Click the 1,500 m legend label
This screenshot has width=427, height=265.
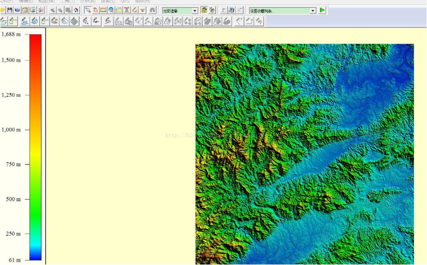11,60
